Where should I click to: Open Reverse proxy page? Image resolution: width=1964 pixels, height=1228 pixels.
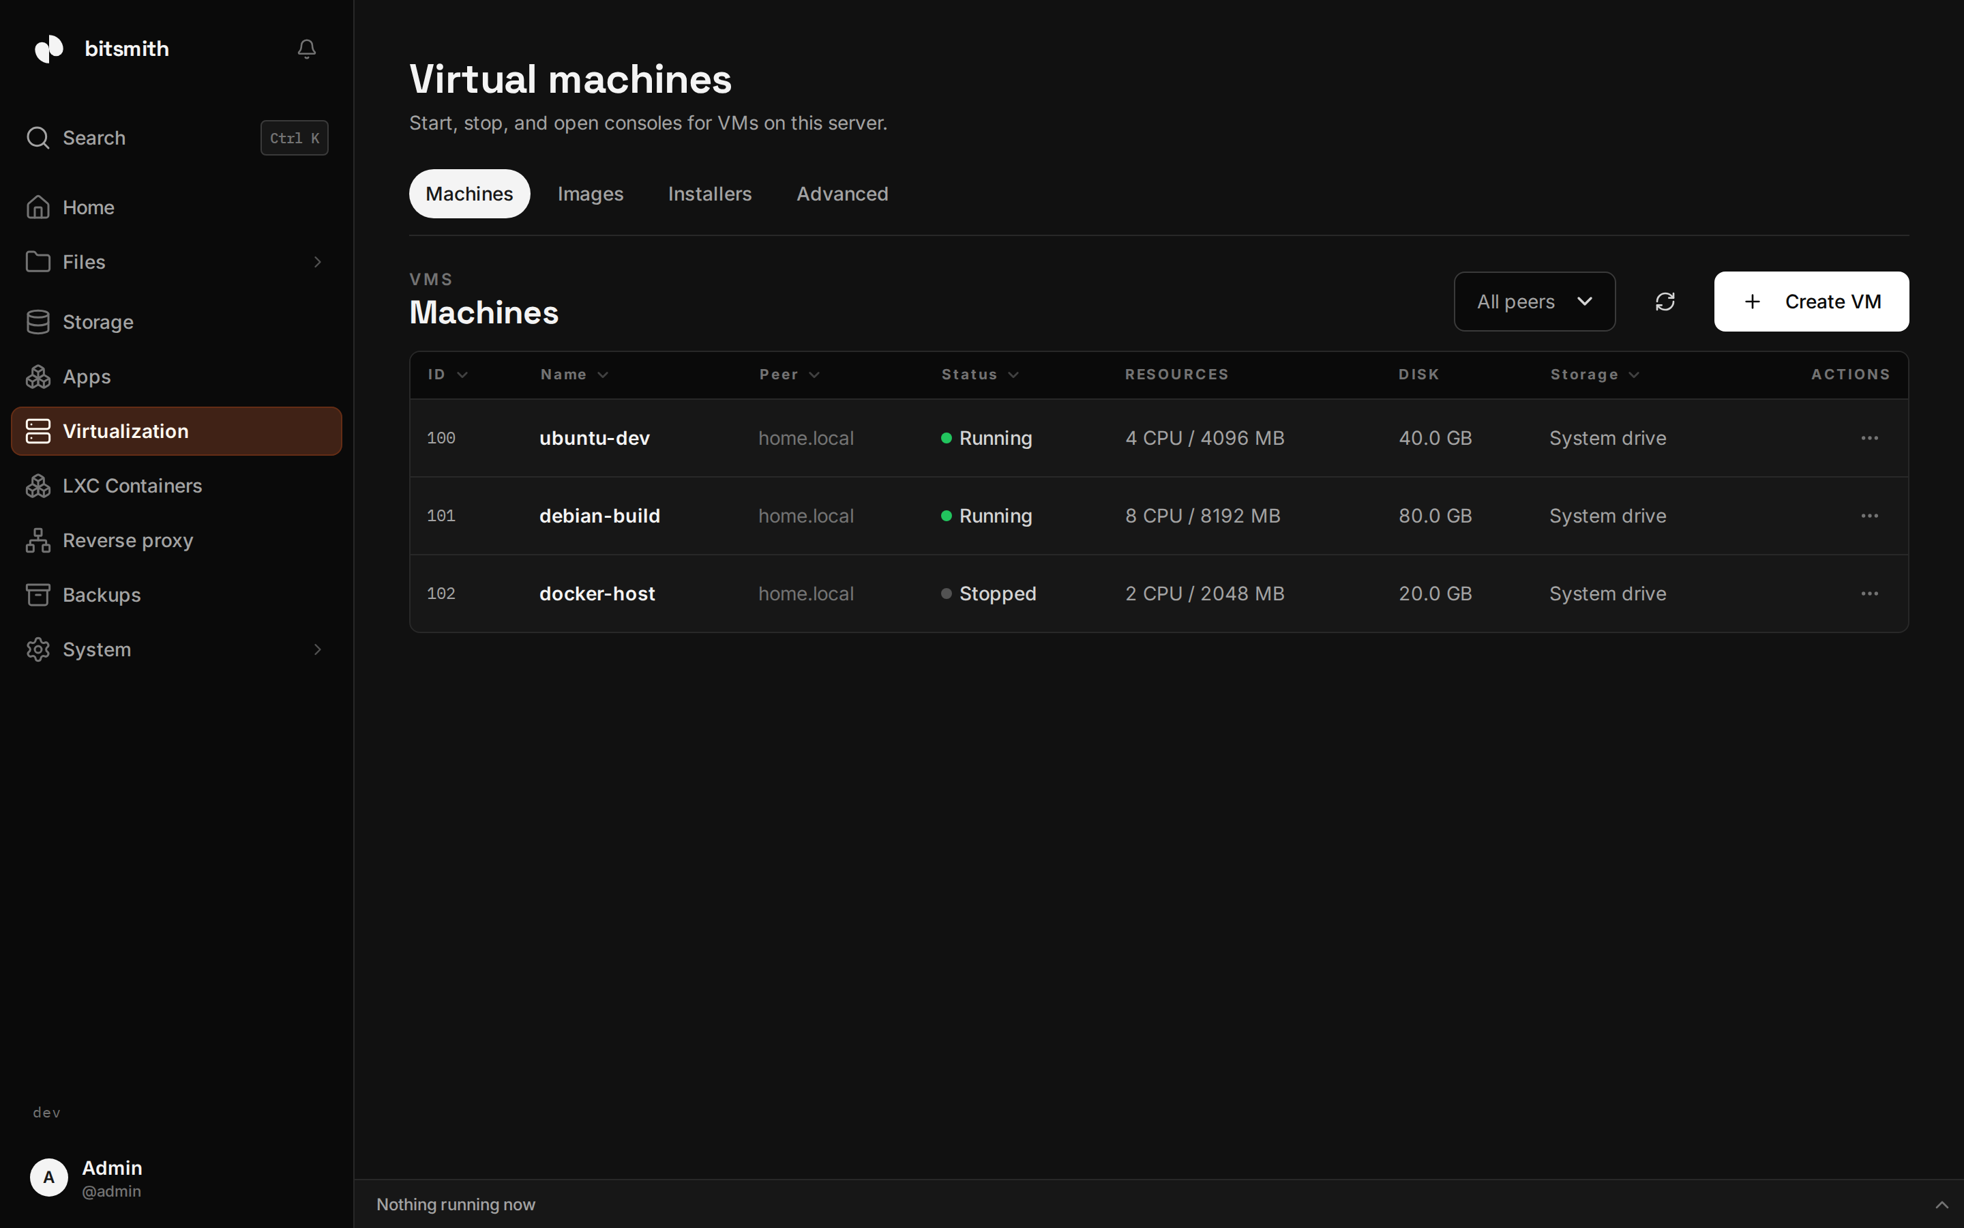point(176,540)
